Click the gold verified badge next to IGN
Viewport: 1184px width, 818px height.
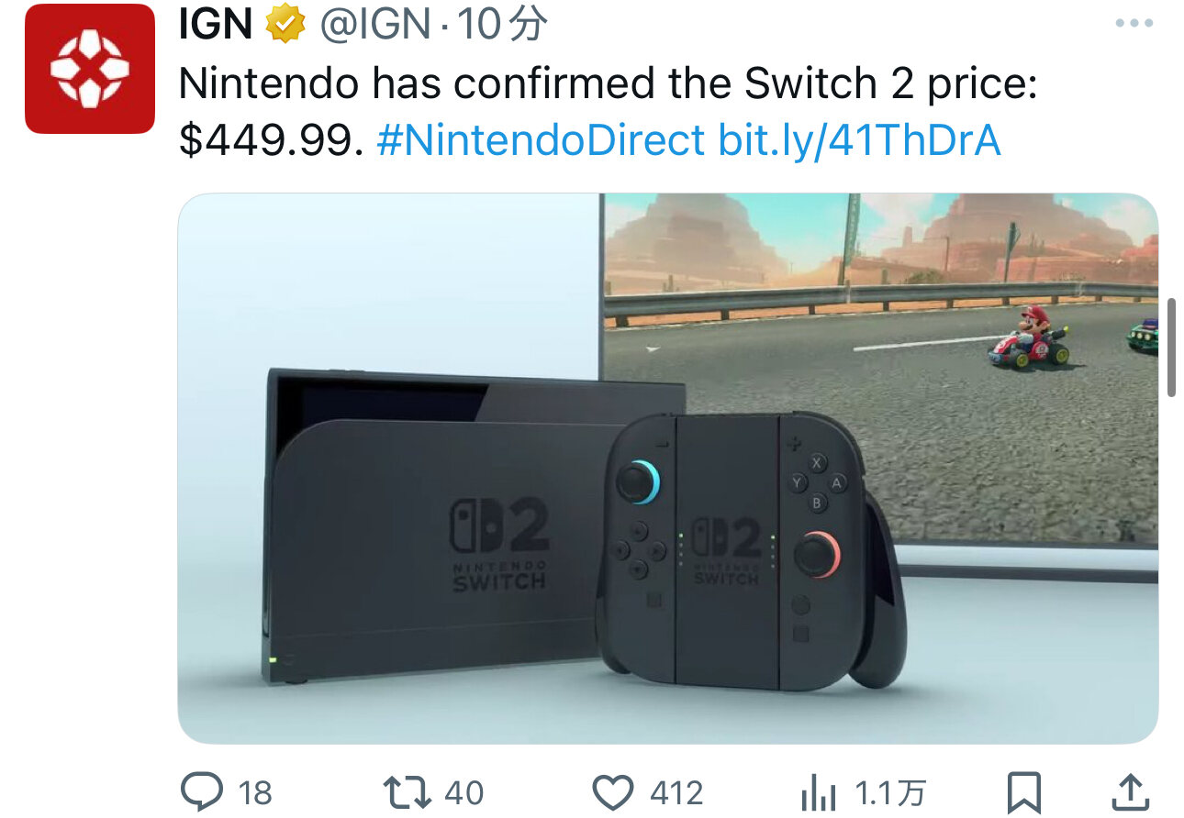(x=285, y=25)
